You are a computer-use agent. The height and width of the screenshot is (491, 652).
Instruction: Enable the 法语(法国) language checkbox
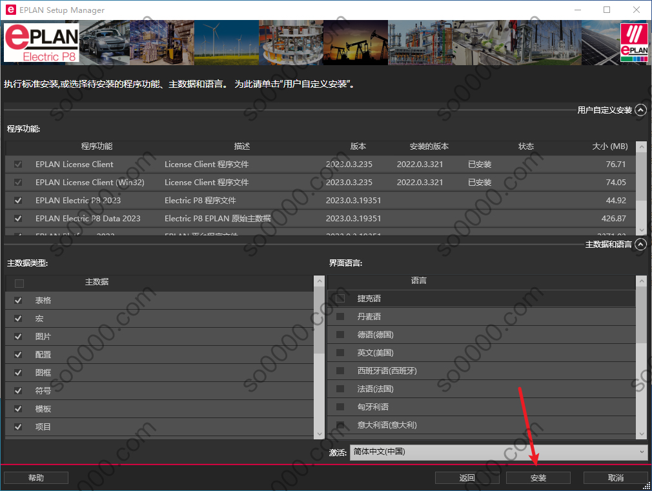click(x=340, y=388)
